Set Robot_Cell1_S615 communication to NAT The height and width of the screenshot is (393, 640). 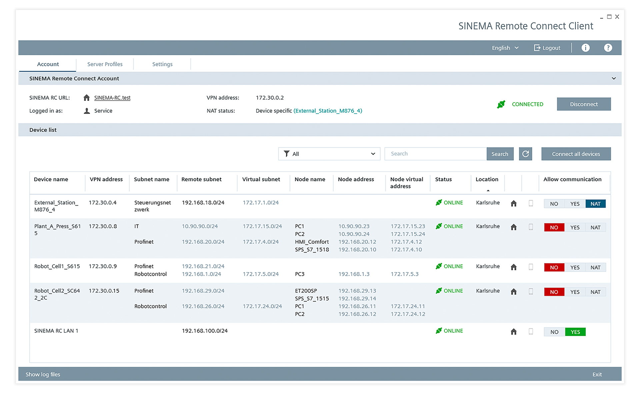coord(595,267)
